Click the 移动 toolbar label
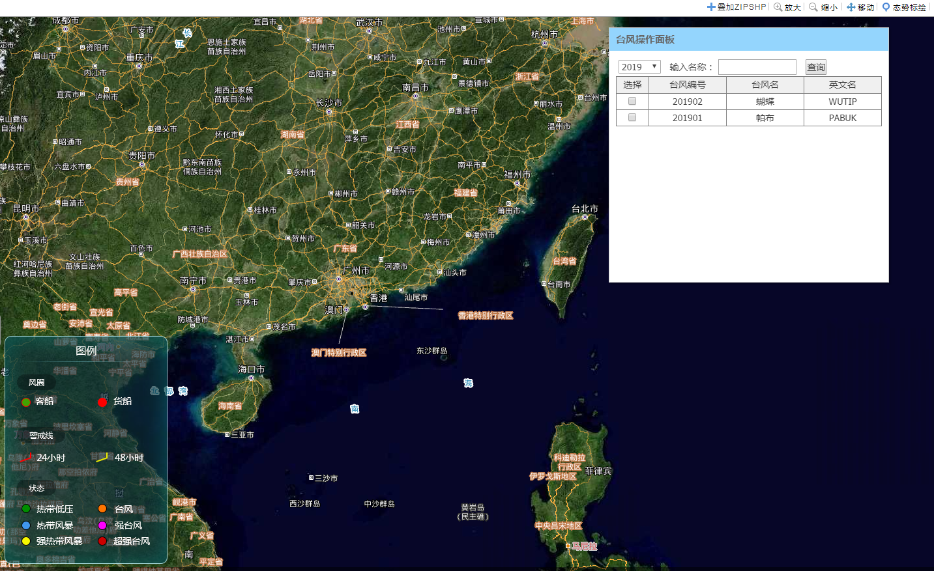This screenshot has width=934, height=571. [866, 7]
